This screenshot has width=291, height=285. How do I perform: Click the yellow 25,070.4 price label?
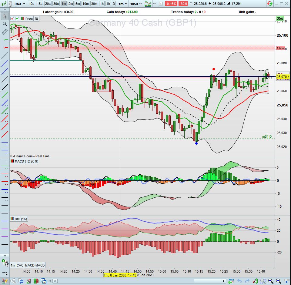click(x=283, y=76)
